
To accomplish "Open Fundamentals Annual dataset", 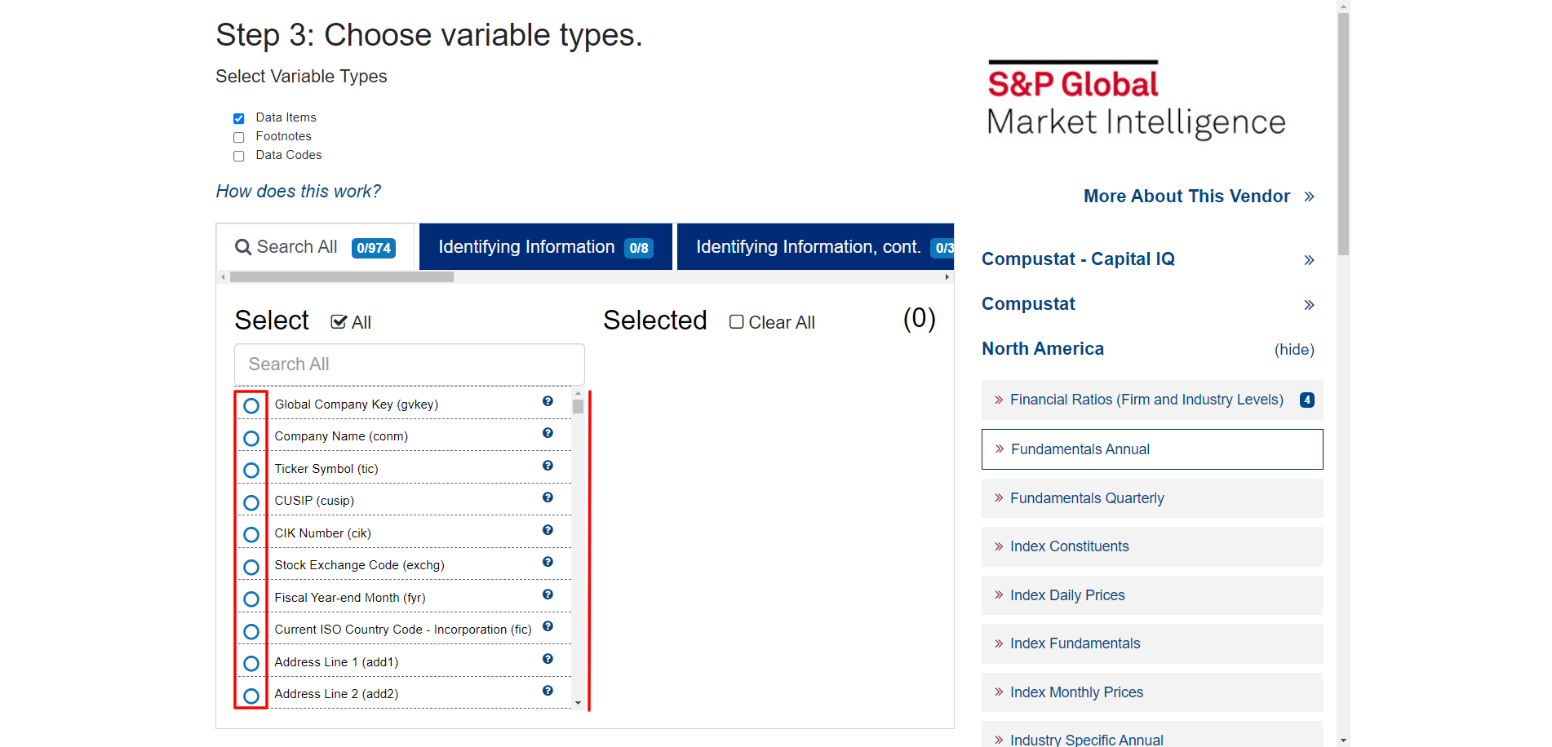I will click(1152, 449).
